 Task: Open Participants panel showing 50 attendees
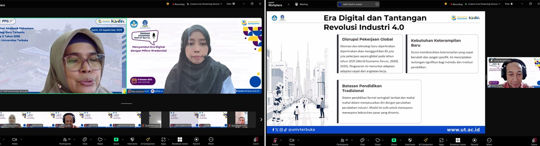click(65, 140)
